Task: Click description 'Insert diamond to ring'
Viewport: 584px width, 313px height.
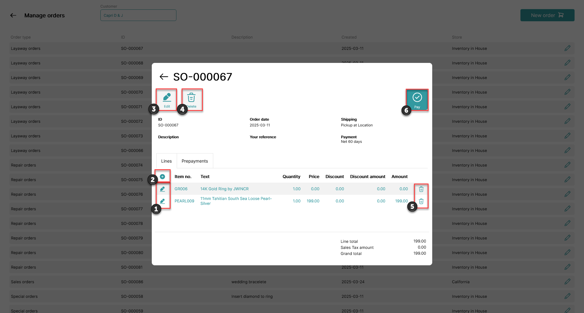Action: tap(252, 296)
